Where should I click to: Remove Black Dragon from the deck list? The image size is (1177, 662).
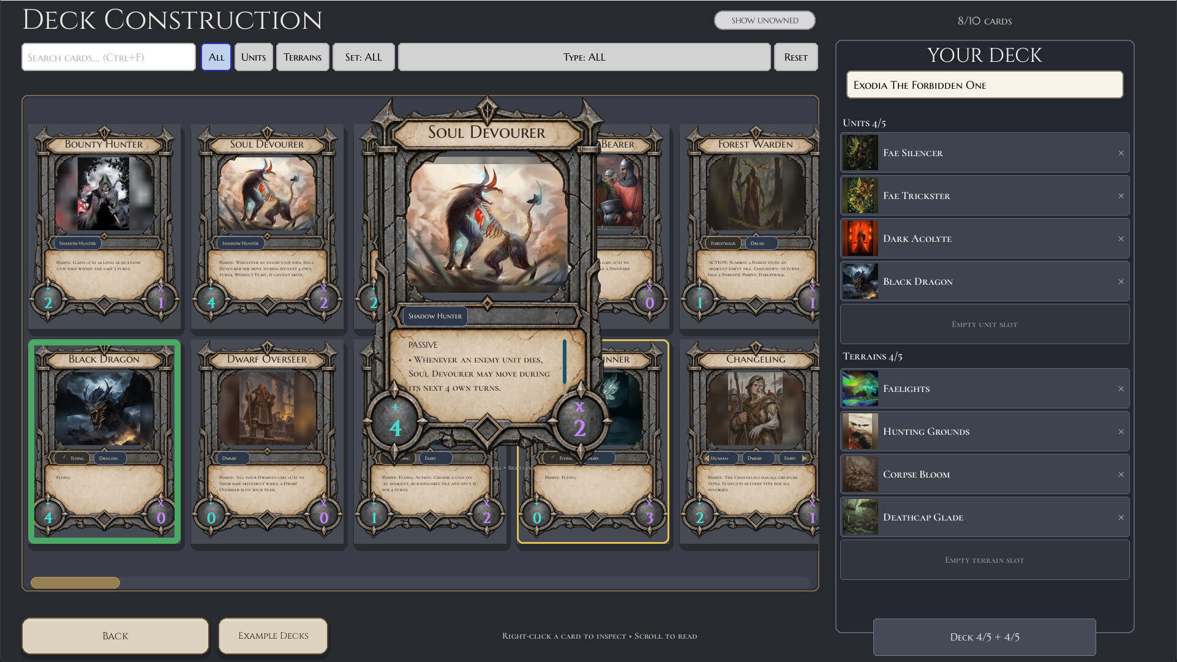coord(1121,282)
